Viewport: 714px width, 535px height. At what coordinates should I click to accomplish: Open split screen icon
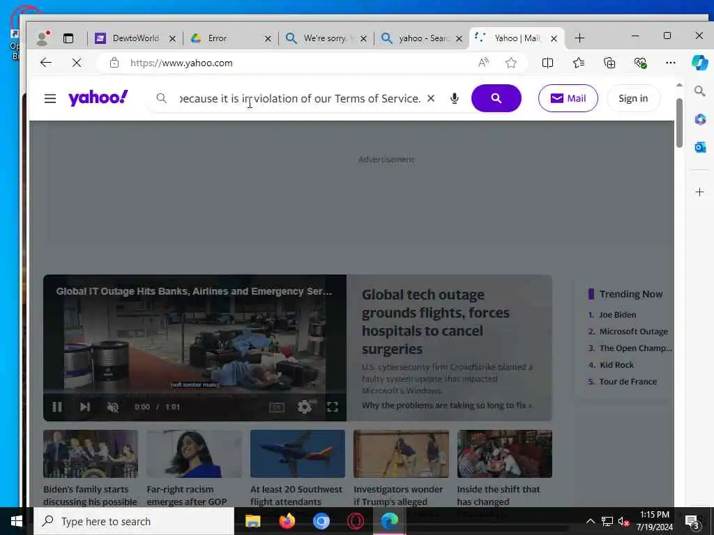[x=548, y=63]
